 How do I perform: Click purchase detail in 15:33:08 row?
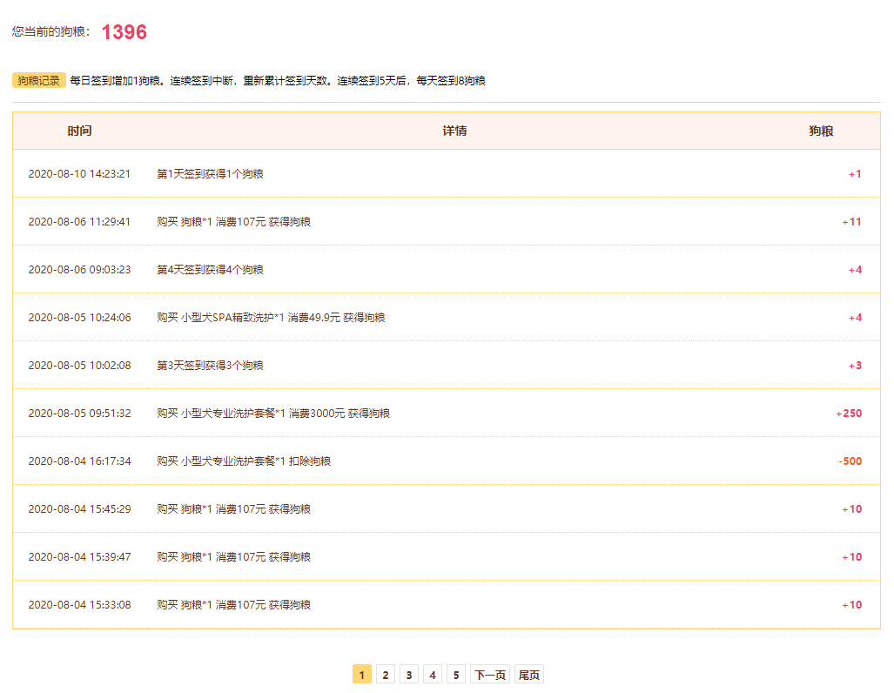(x=234, y=604)
